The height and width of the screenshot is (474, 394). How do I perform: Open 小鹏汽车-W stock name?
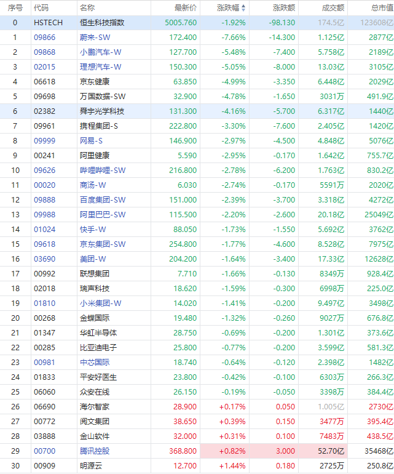(101, 52)
